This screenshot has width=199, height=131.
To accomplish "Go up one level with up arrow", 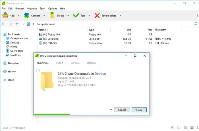I will (17, 24).
